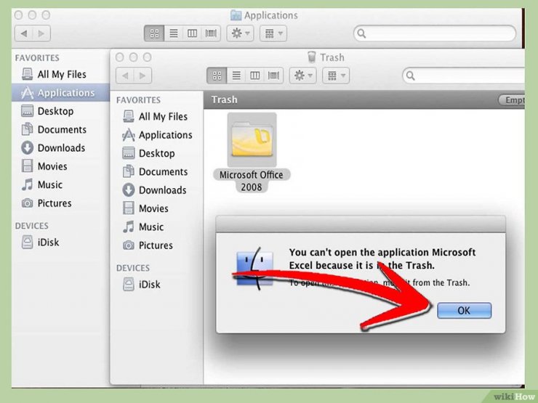Screen dimensions: 538x403
Task: Select Documents in Trash window sidebar
Action: [155, 171]
